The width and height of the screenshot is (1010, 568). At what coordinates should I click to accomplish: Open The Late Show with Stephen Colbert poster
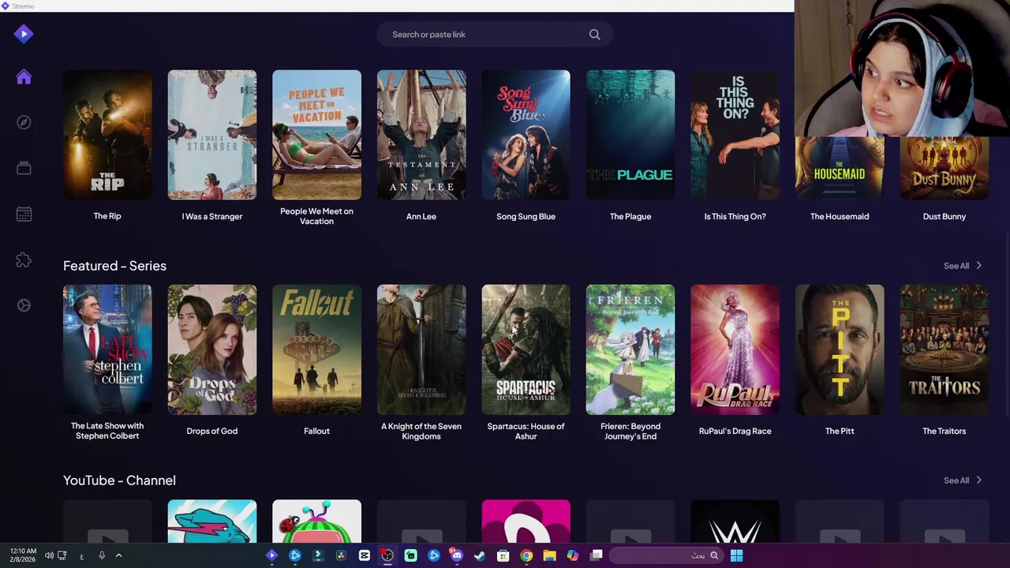tap(107, 349)
